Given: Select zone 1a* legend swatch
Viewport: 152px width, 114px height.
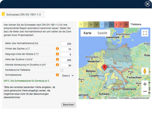Looking at the screenshot, I should 96,24.
